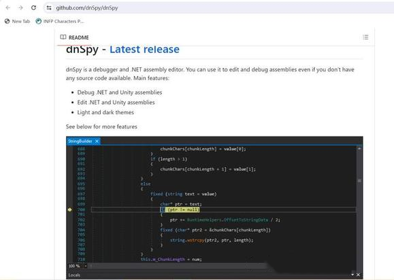394x280 pixels.
Task: Close the Locals panel with the X
Action: point(358,275)
